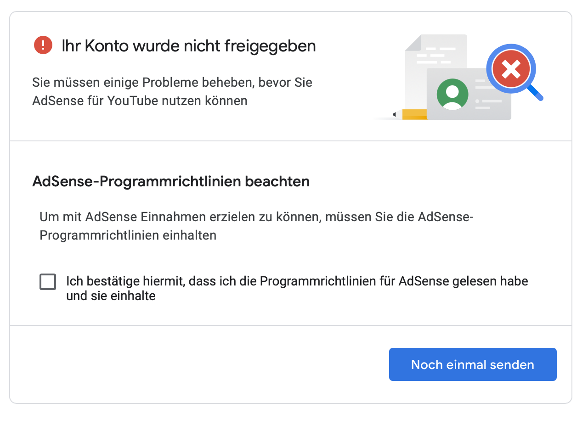588x425 pixels.
Task: Click paragraph 'Um mit AdSense Einnahmen erzielen'
Action: (x=256, y=217)
